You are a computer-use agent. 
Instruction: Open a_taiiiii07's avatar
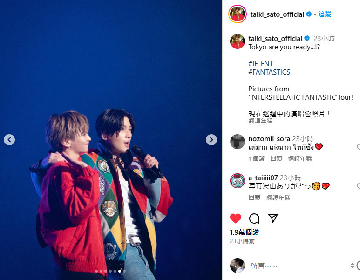[x=238, y=181]
